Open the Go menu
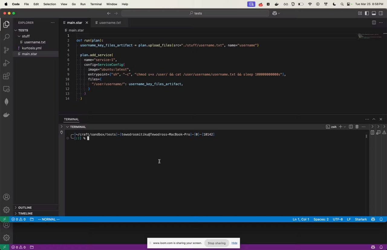The image size is (387, 250). [x=74, y=4]
